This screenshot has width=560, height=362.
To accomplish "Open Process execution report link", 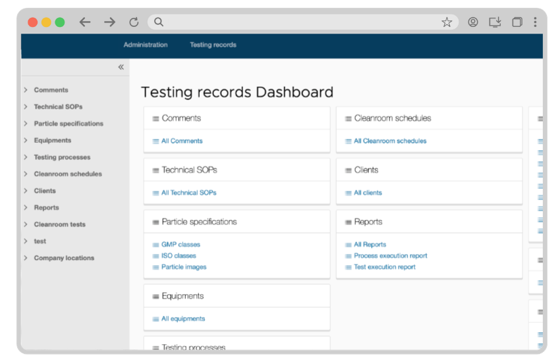I will 390,256.
